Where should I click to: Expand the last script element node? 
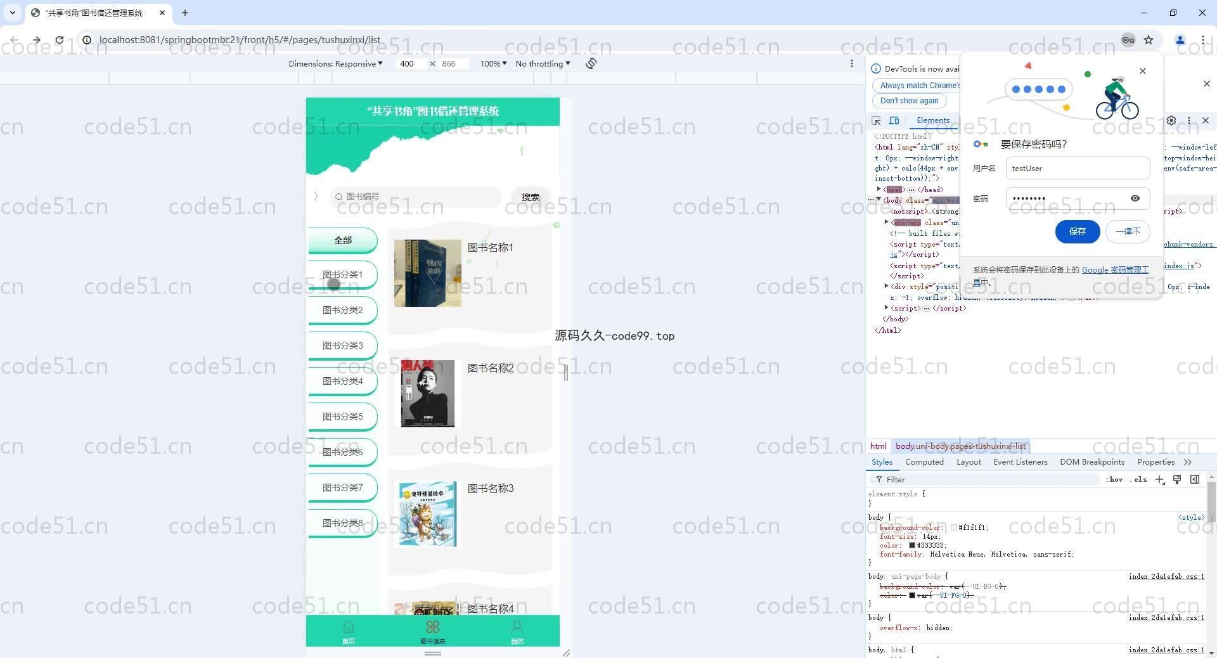pos(887,307)
